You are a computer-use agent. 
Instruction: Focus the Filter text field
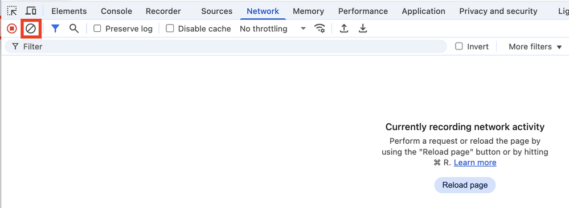(x=226, y=47)
